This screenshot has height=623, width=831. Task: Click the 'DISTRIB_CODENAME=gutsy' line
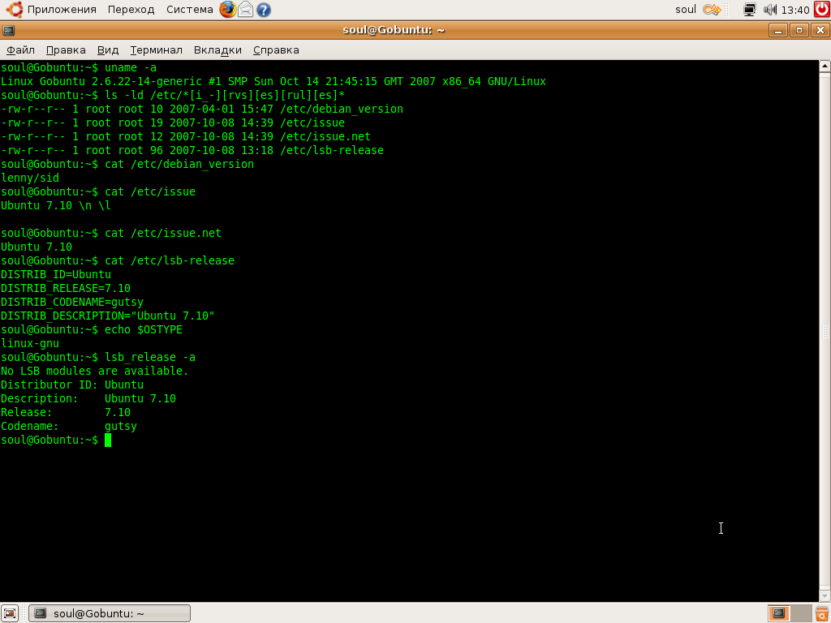point(72,302)
